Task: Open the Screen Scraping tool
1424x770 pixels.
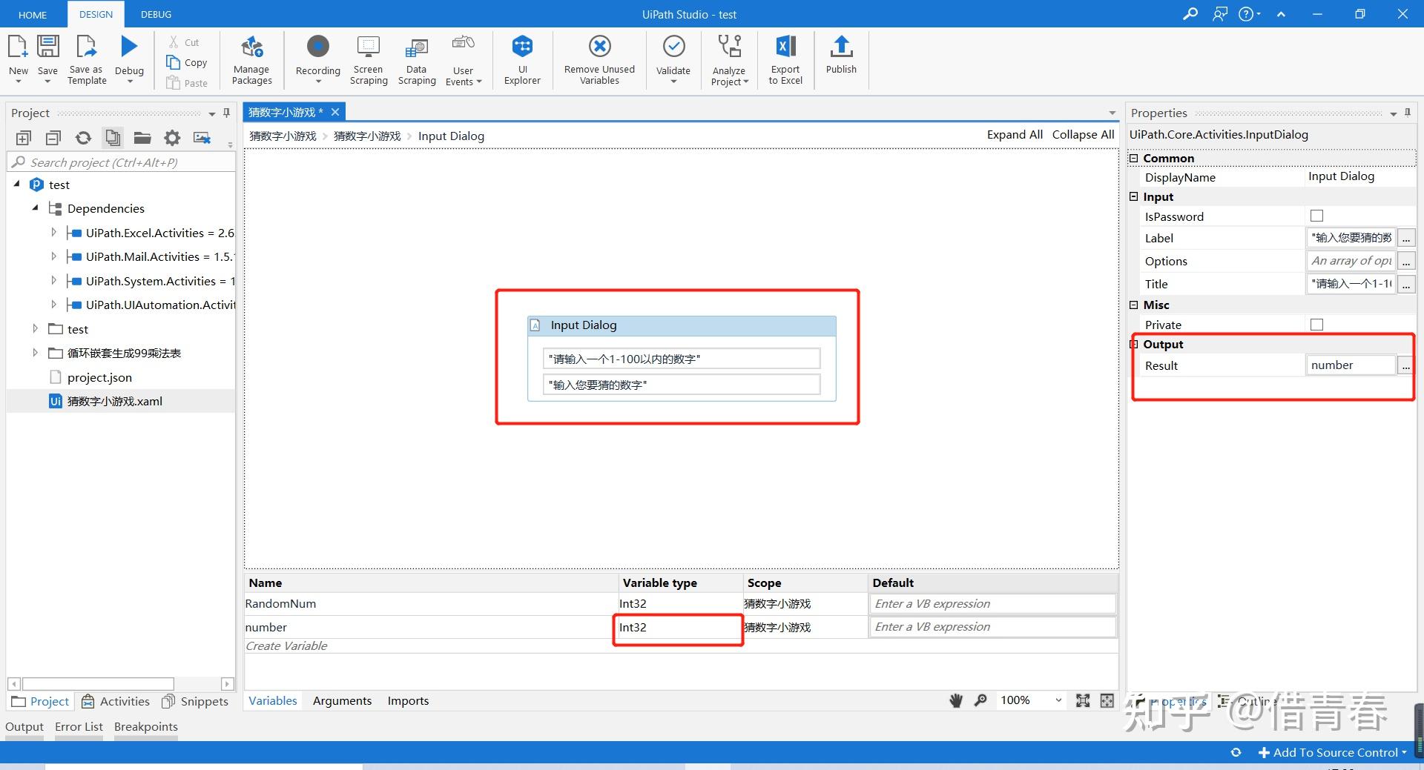Action: (368, 59)
